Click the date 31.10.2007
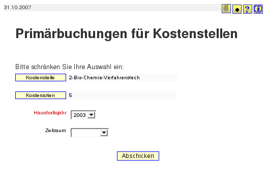The image size is (267, 188). (17, 8)
